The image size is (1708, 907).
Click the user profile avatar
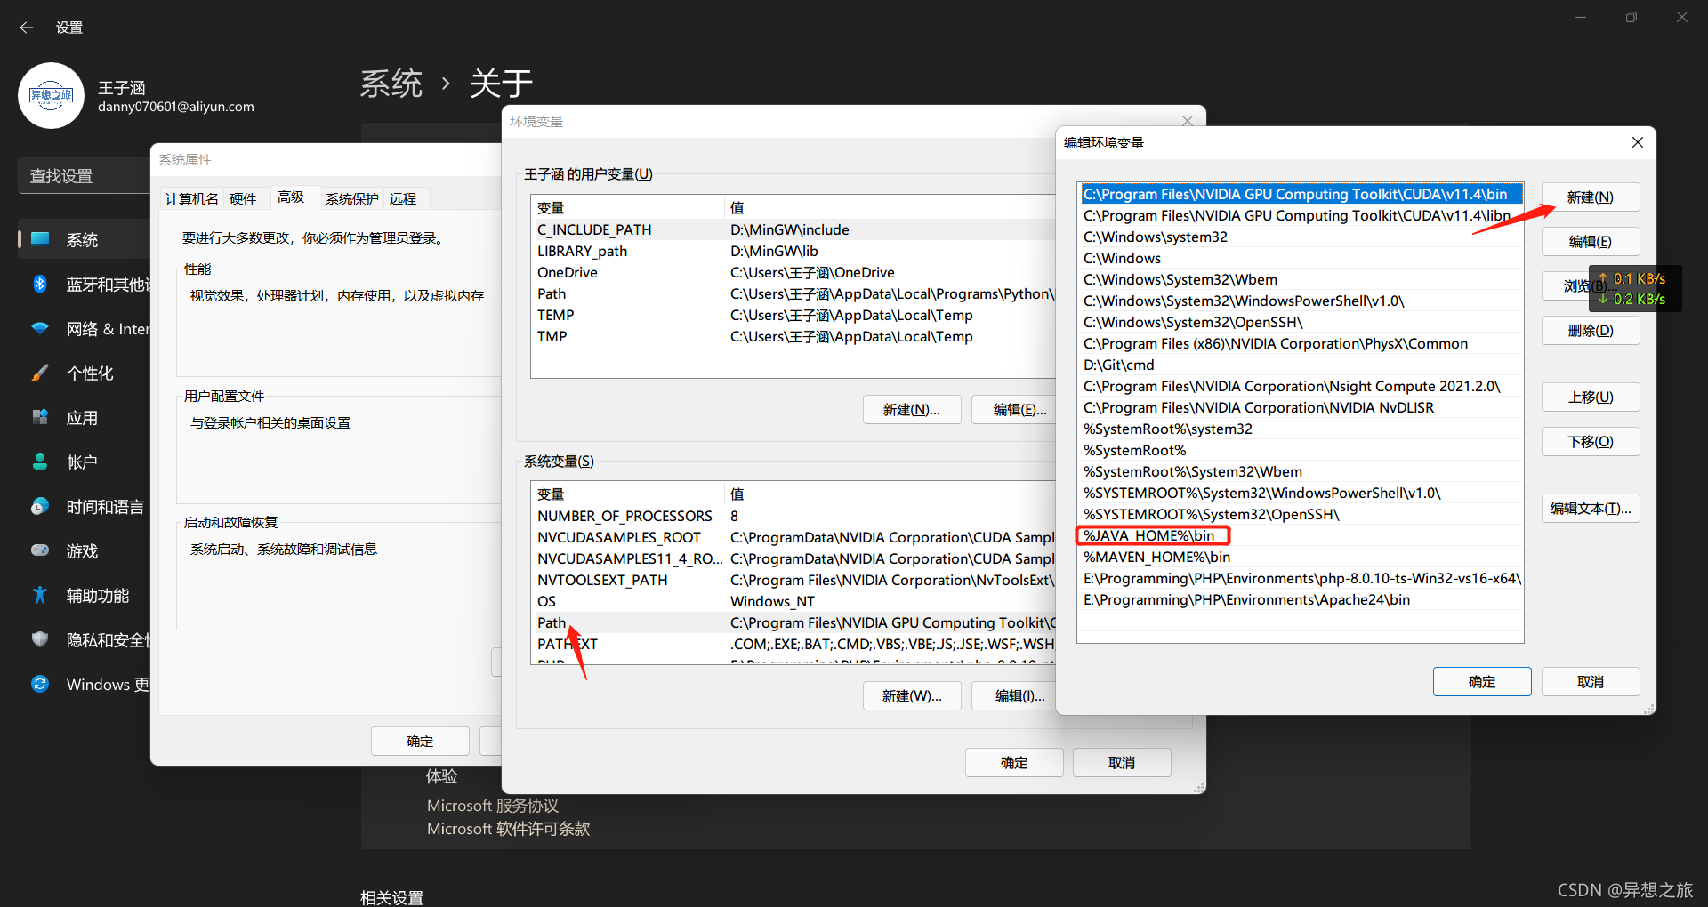pos(51,96)
